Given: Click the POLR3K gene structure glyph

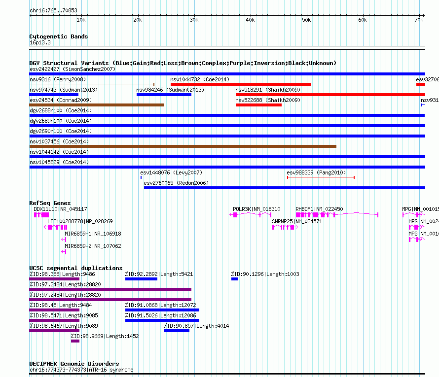Looking at the screenshot, I should [x=251, y=215].
